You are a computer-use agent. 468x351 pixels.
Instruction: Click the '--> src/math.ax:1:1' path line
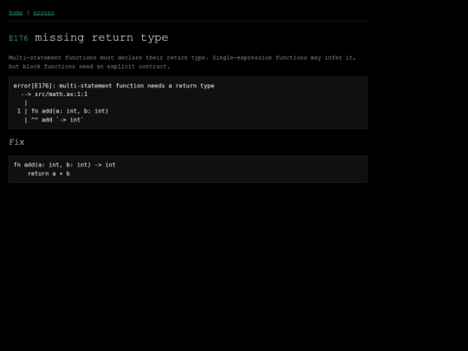[54, 94]
